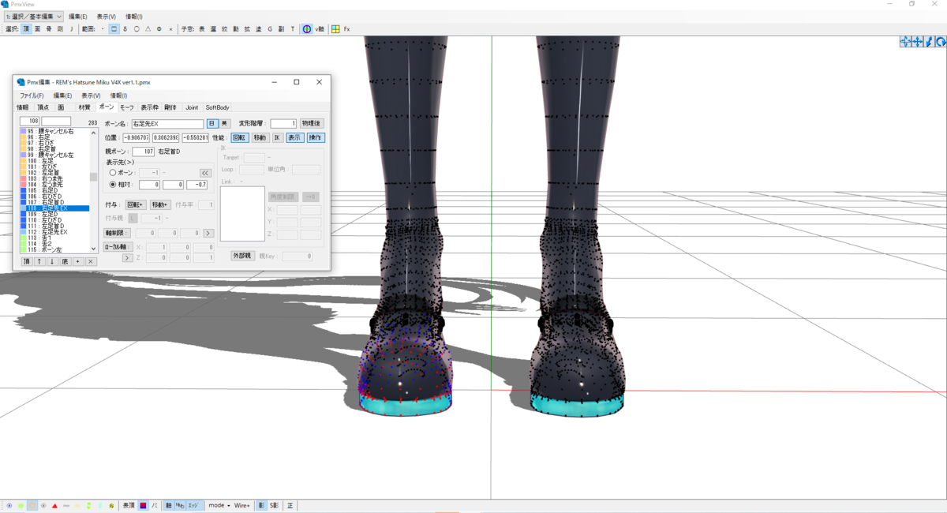Image resolution: width=947 pixels, height=513 pixels.
Task: Choose rectangle range selection icon
Action: point(114,29)
